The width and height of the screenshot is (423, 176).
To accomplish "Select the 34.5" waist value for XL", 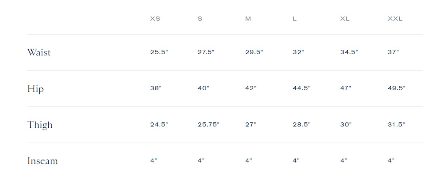I will click(x=349, y=52).
